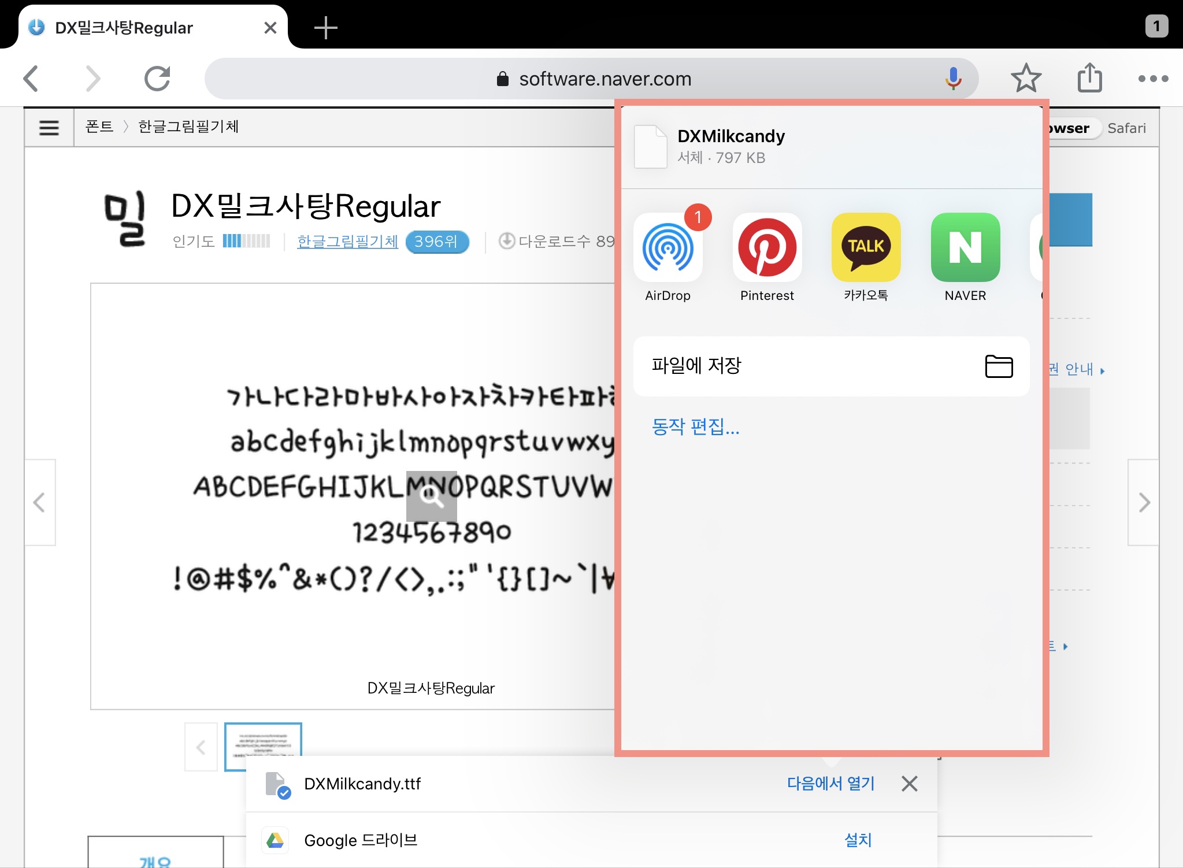Viewport: 1183px width, 868px height.
Task: Open the three-dot browser menu
Action: click(x=1153, y=79)
